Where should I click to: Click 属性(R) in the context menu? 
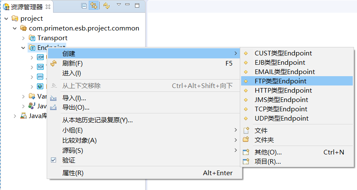click(x=73, y=173)
